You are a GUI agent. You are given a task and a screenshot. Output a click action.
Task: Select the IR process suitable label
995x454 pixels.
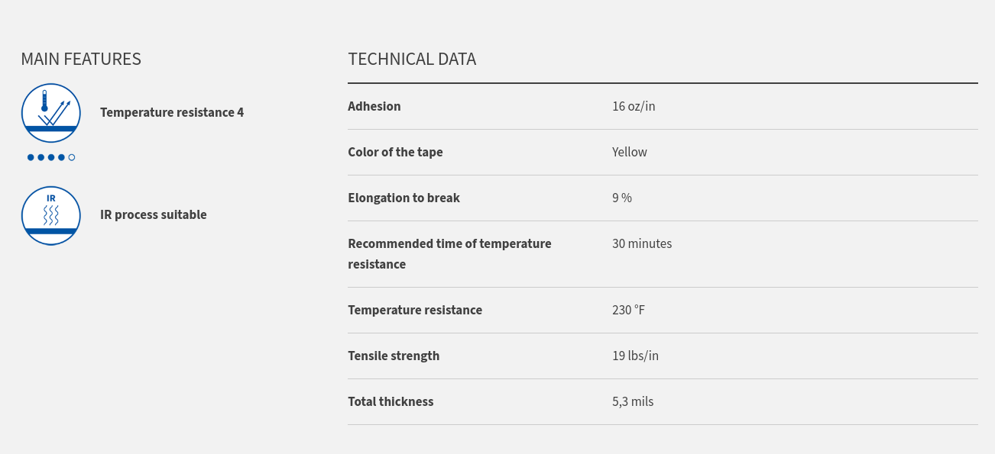pyautogui.click(x=154, y=214)
